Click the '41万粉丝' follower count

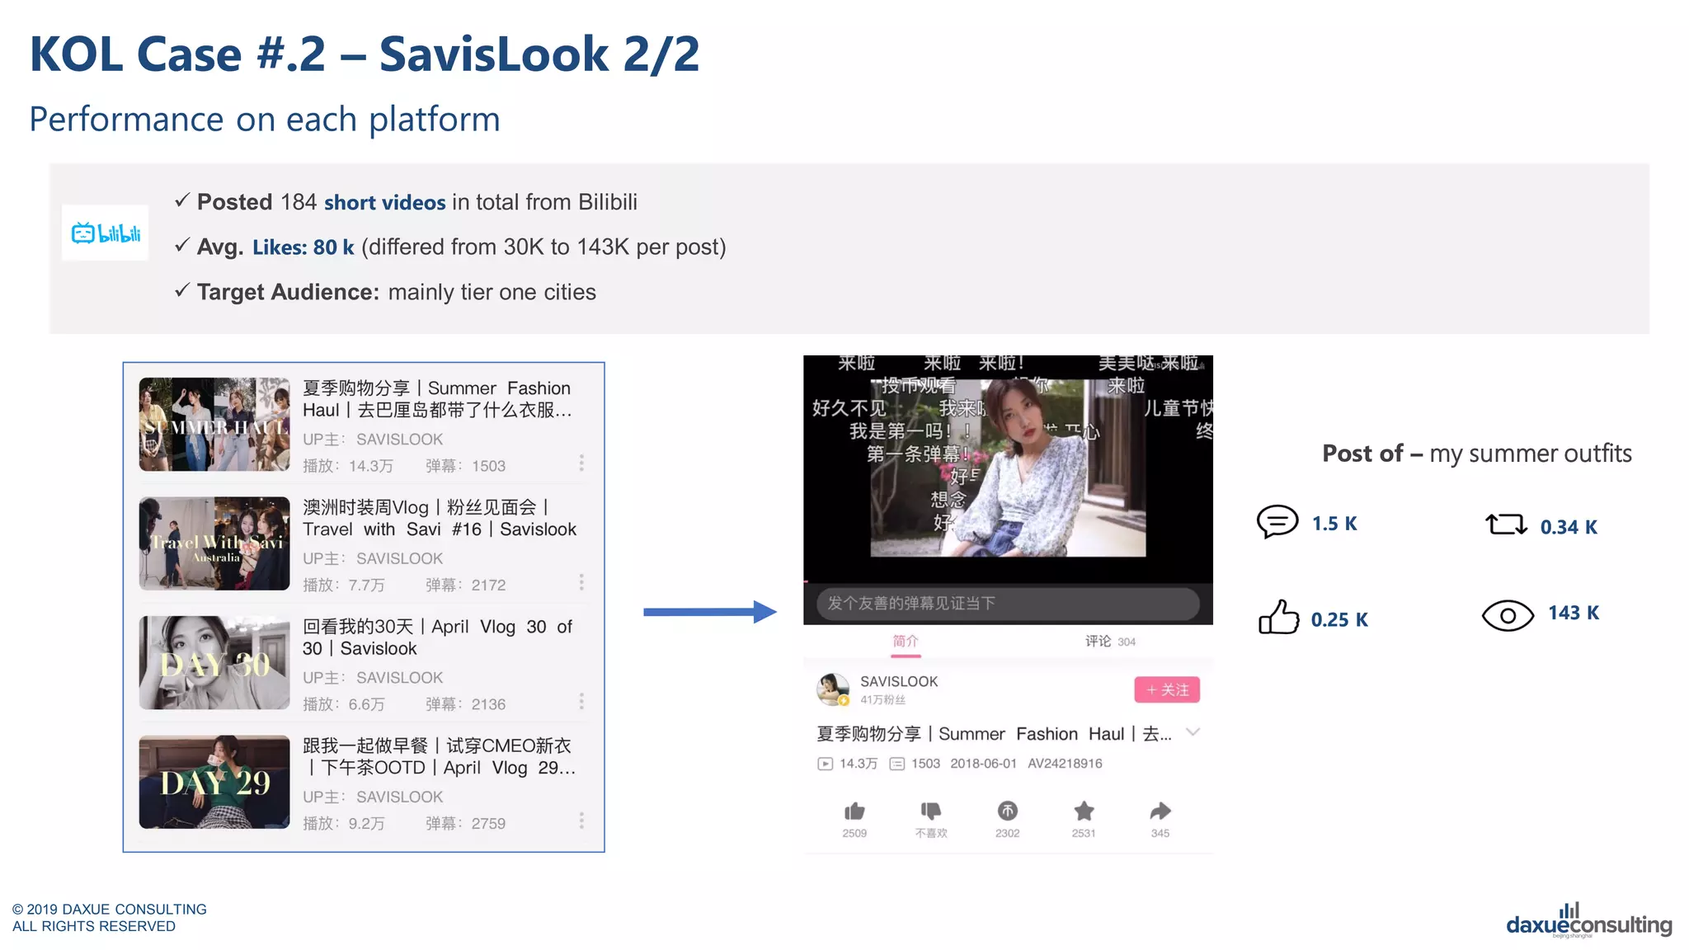point(882,700)
